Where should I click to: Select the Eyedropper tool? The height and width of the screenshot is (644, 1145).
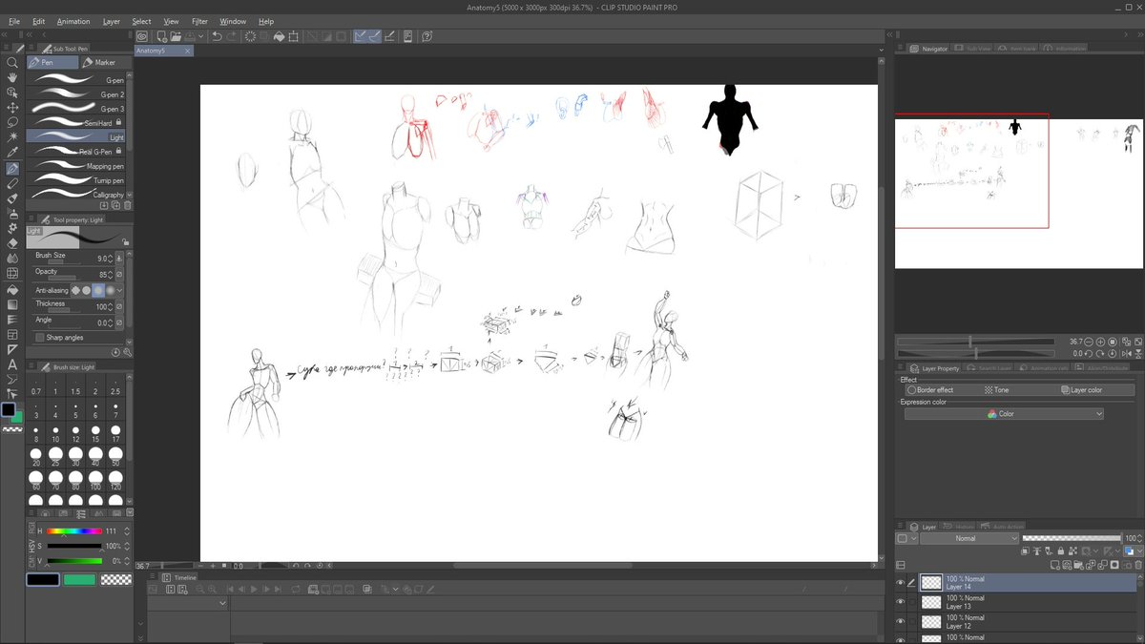[12, 152]
